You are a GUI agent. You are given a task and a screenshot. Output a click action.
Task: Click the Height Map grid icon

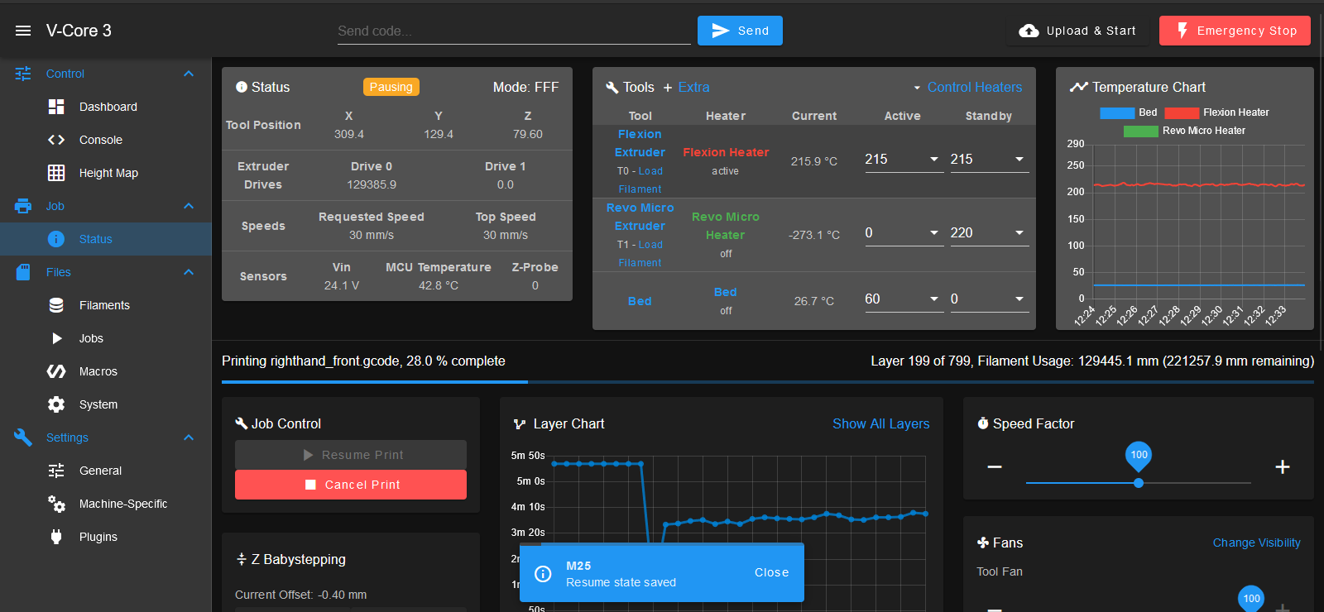coord(56,173)
